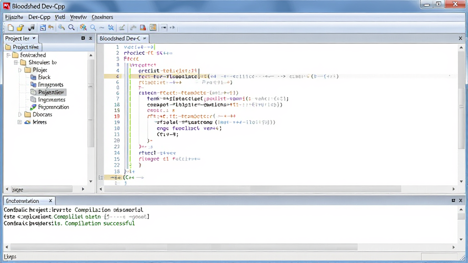Viewport: 468px width, 263px height.
Task: Click the red and orange window toolbar icon
Action: (x=143, y=28)
